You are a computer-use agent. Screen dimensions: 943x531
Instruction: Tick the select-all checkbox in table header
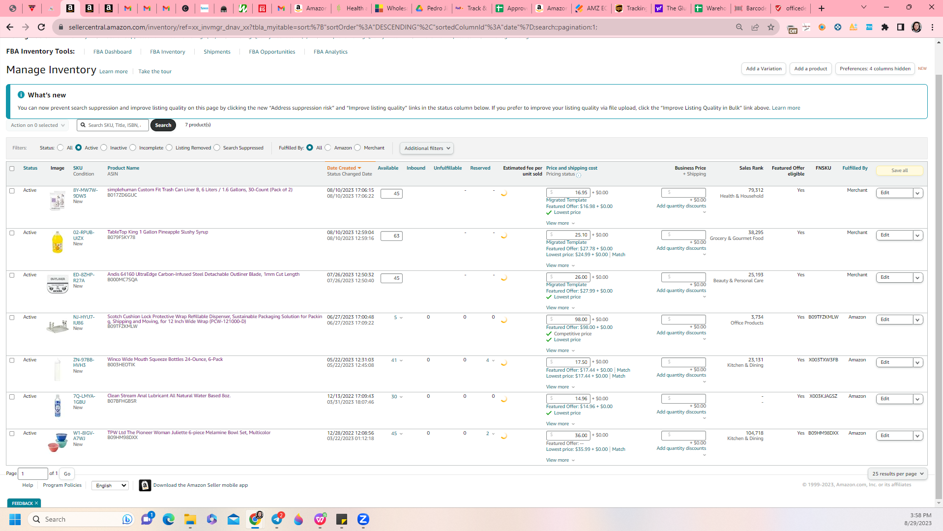click(x=12, y=168)
